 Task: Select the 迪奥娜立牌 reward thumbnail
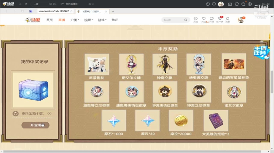pos(199,64)
